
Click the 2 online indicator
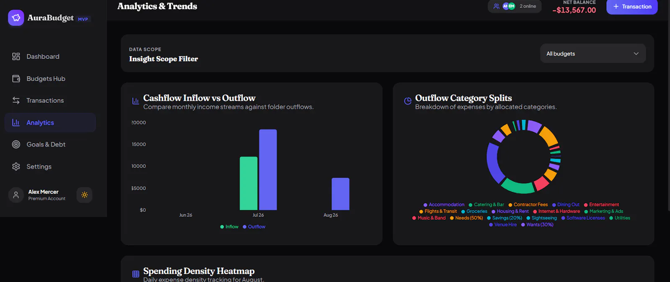click(x=515, y=6)
